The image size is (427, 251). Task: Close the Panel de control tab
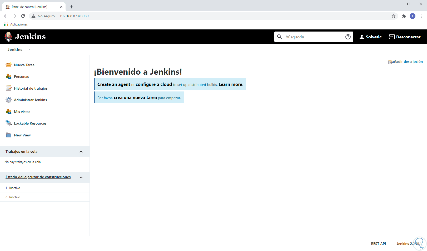61,7
